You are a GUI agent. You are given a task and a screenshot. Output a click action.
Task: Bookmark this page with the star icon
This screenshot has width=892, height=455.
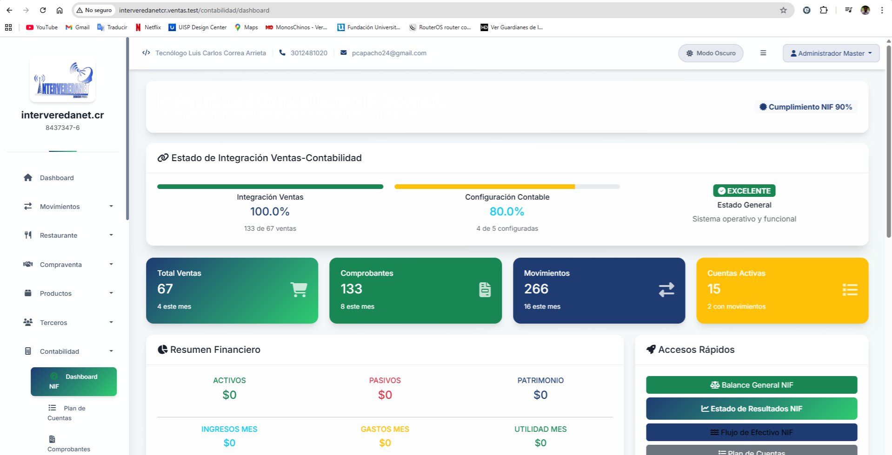(x=783, y=10)
